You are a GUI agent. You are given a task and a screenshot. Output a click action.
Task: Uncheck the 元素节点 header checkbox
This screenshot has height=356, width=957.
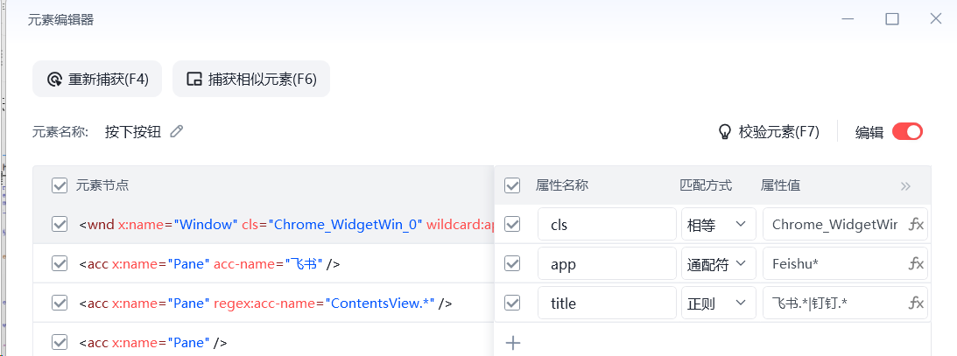click(x=60, y=185)
